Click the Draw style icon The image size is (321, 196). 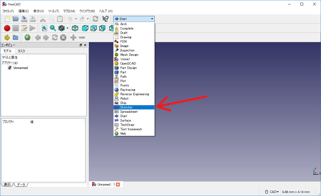click(61, 28)
